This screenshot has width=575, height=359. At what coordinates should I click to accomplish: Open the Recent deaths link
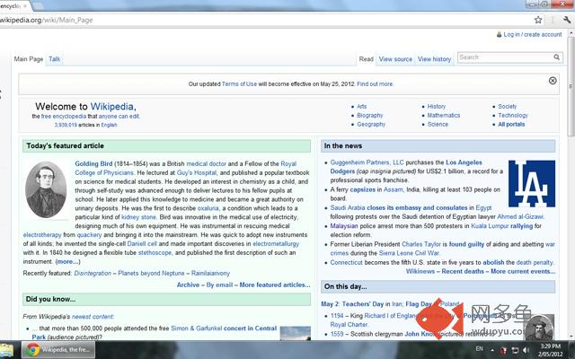coord(463,271)
